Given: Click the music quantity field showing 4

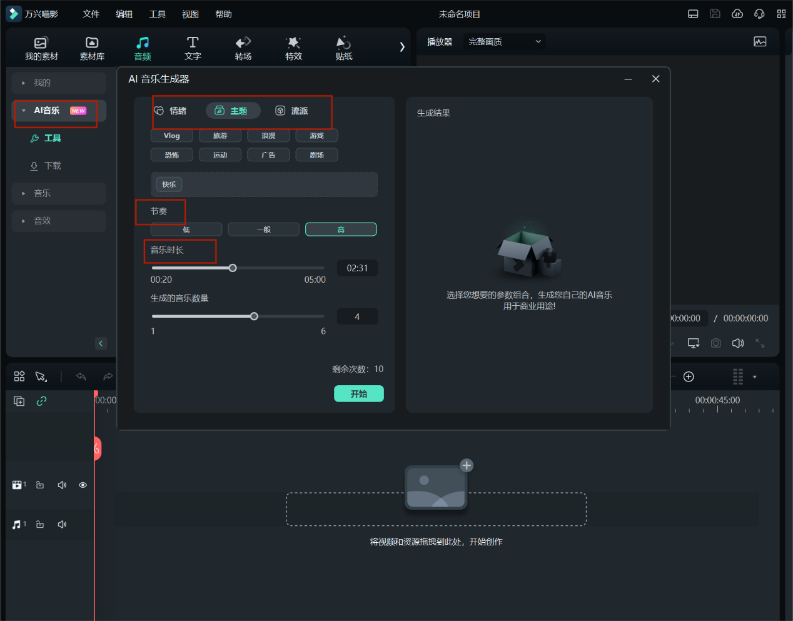Looking at the screenshot, I should coord(357,317).
